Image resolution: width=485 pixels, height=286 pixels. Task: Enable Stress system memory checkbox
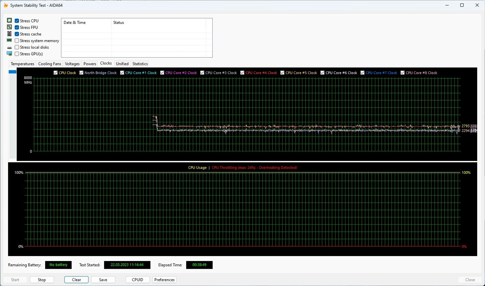(x=17, y=41)
